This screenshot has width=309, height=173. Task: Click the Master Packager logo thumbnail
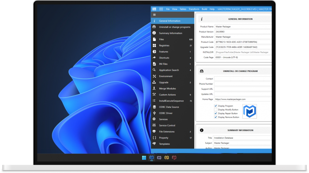[250, 111]
